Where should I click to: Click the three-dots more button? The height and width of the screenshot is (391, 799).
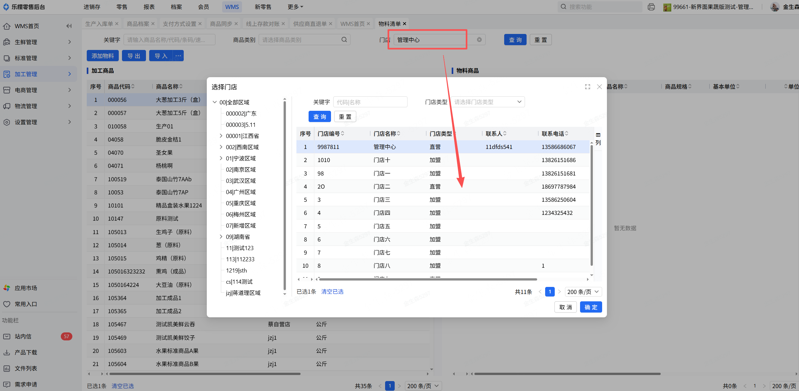pos(178,56)
